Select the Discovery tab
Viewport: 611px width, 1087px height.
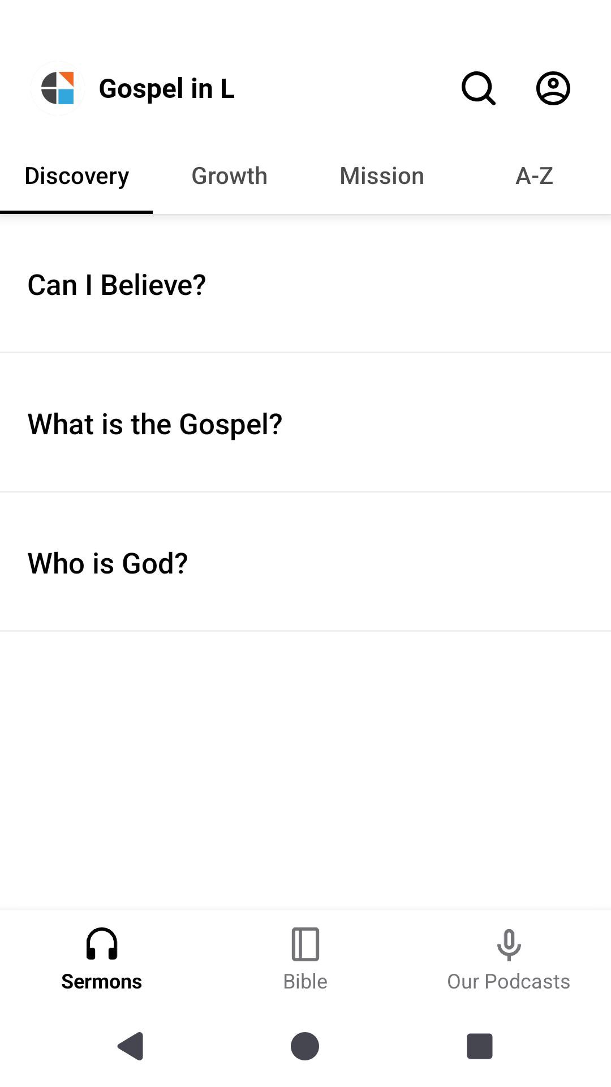[x=77, y=176]
